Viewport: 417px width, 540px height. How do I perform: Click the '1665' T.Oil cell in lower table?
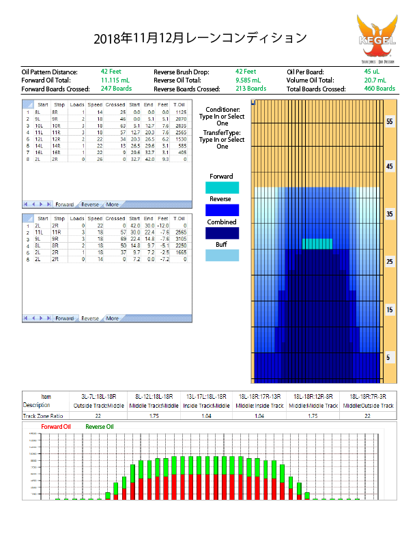coord(179,252)
